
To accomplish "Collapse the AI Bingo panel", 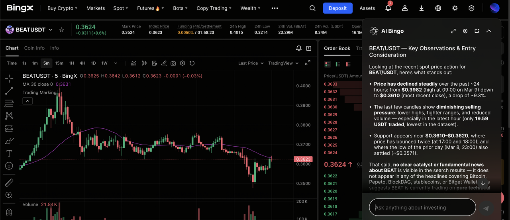I will pos(489,31).
